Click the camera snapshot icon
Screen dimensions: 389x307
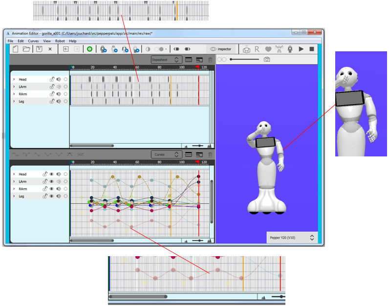267,59
